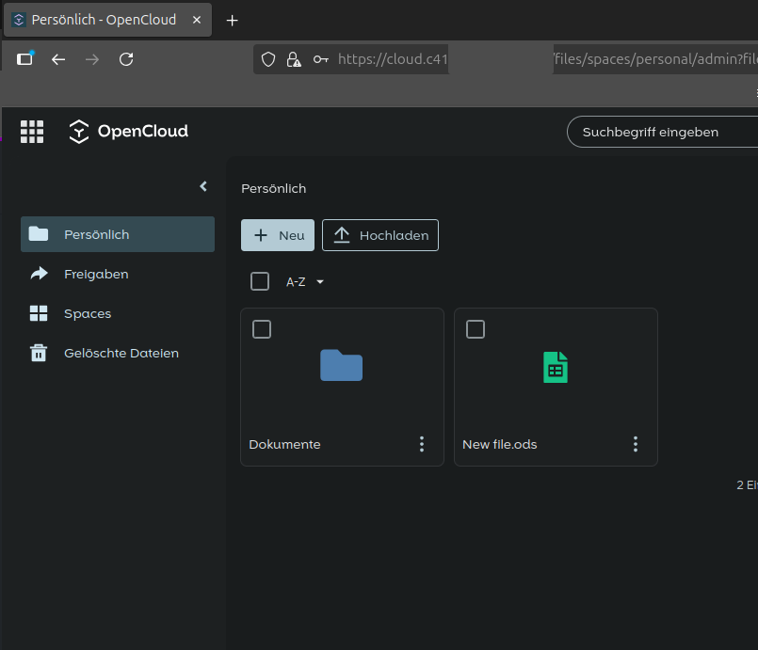Open Dokumente three-dot context menu

[x=422, y=444]
